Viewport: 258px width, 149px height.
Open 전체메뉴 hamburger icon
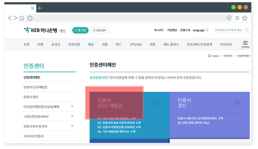[x=245, y=44]
